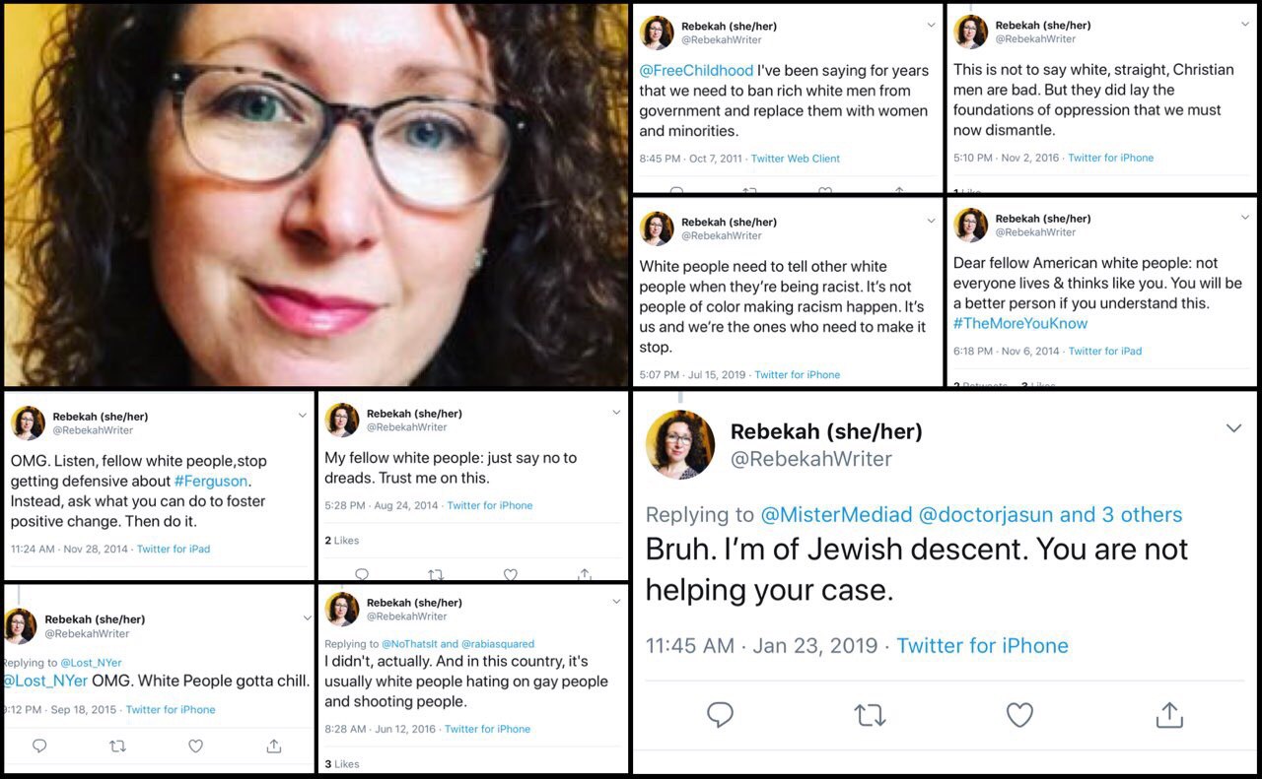Click 'Twitter Web Client' source link

tap(796, 158)
